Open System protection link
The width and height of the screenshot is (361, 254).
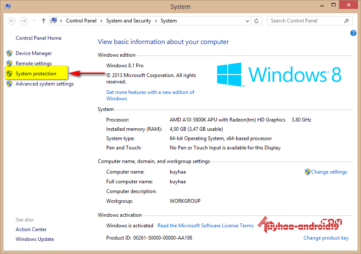point(36,74)
